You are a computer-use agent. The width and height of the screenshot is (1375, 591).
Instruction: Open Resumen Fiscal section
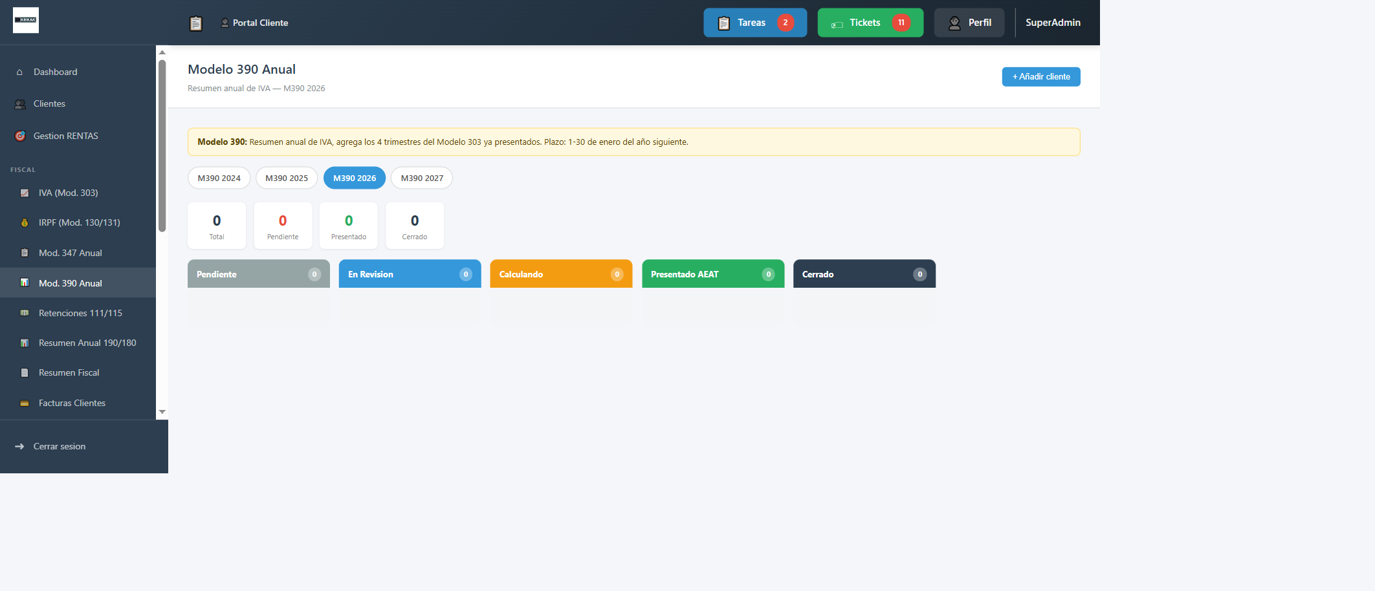(78, 372)
